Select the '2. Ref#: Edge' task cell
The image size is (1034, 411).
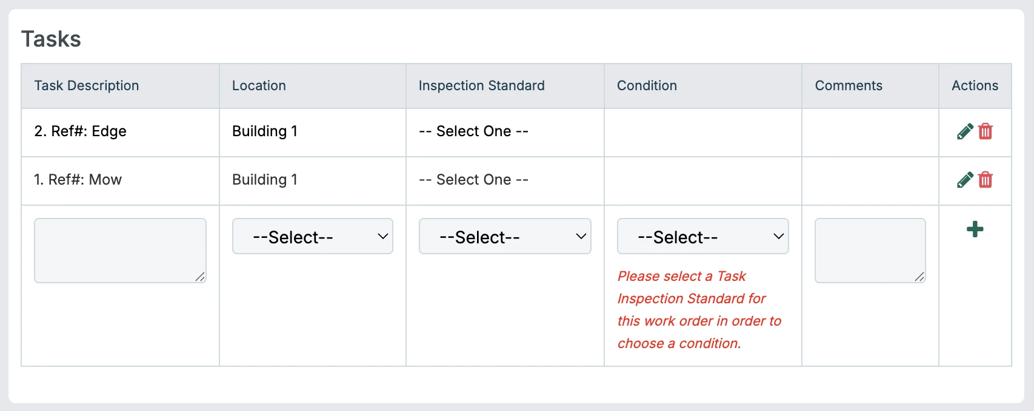click(81, 131)
